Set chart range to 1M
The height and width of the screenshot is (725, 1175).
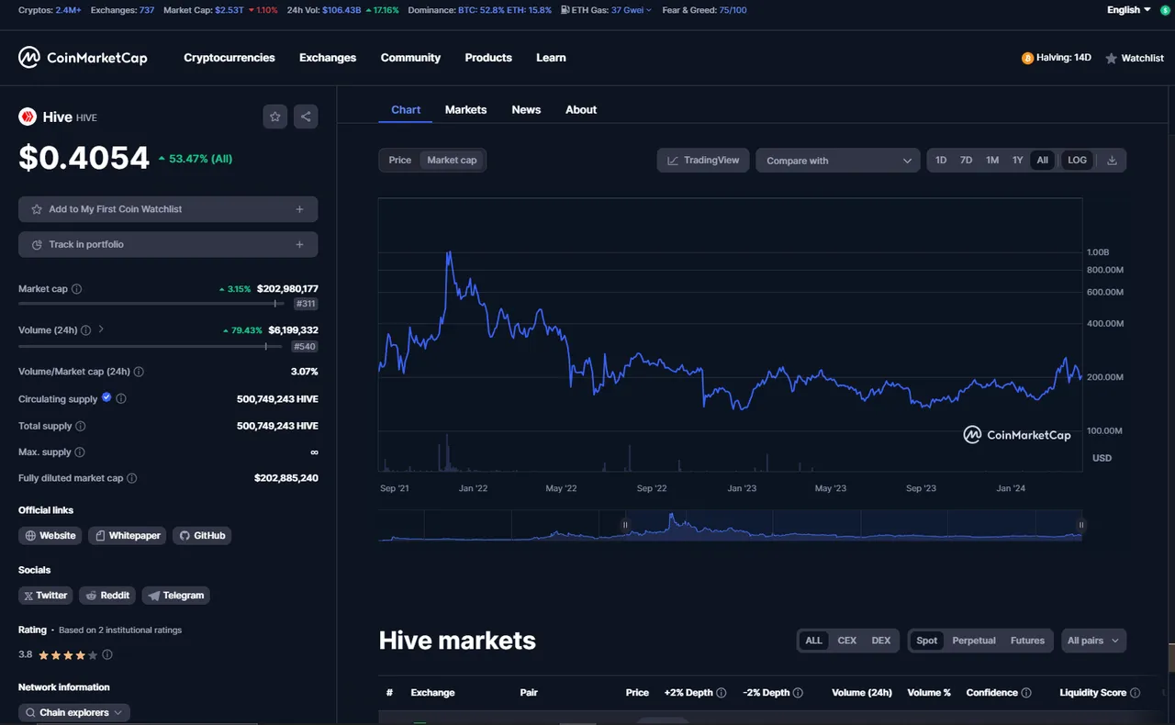[992, 160]
